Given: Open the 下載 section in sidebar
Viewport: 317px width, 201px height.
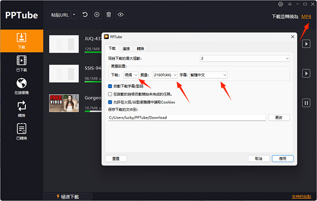Looking at the screenshot, I should (21, 40).
